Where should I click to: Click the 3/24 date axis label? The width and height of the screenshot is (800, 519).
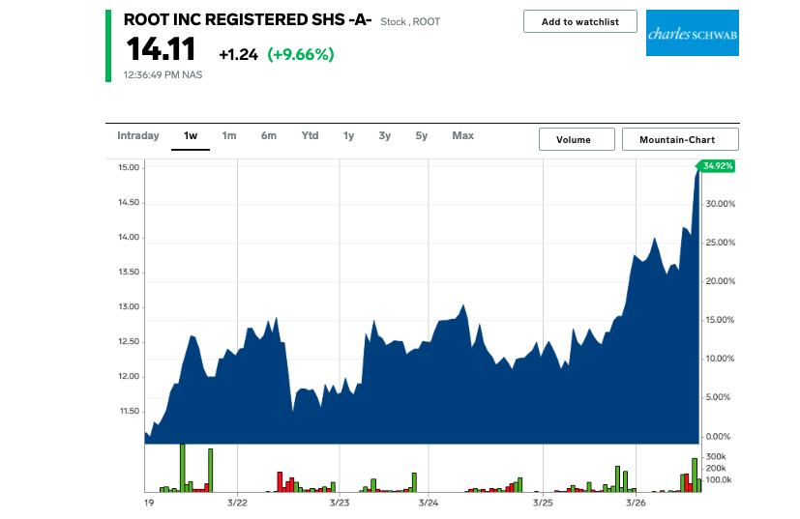(429, 503)
